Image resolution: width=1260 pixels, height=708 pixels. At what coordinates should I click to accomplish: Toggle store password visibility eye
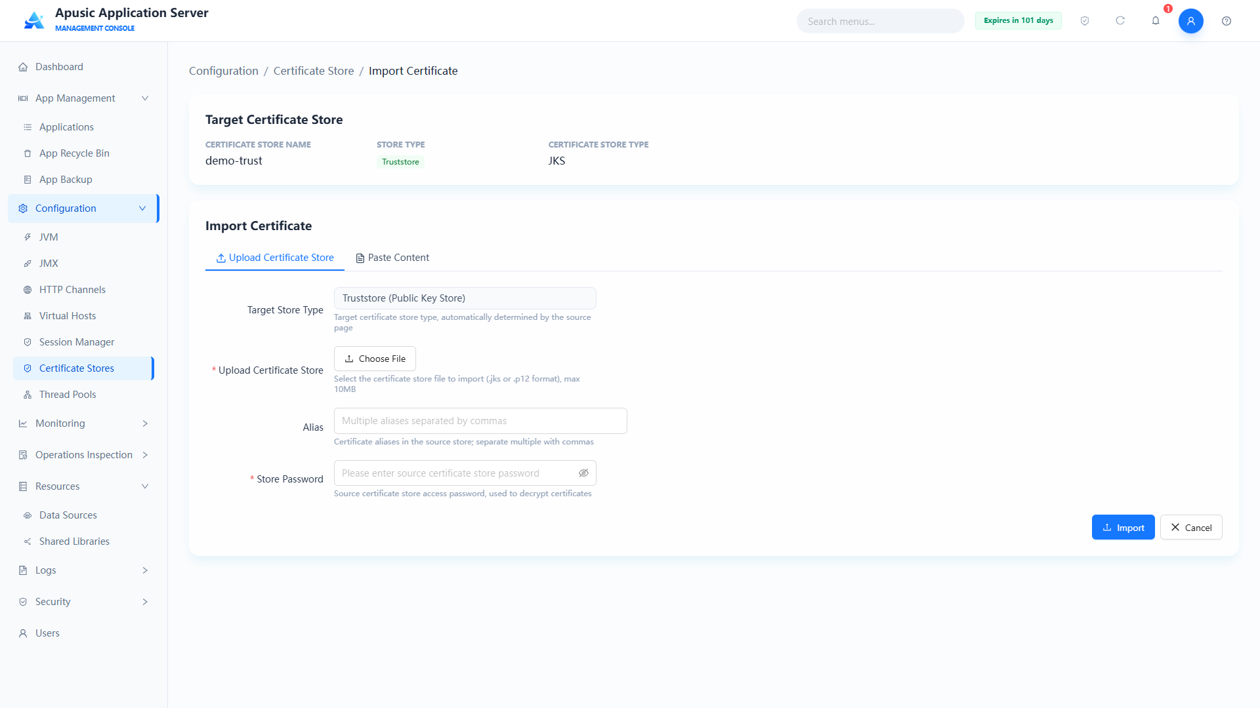(583, 473)
